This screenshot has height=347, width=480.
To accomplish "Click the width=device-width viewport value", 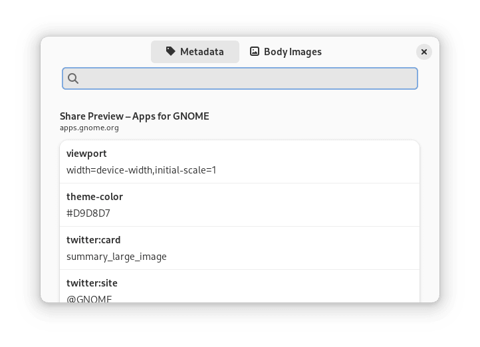I will [141, 170].
